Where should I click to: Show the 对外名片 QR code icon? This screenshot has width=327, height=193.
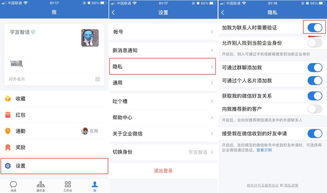click(98, 79)
